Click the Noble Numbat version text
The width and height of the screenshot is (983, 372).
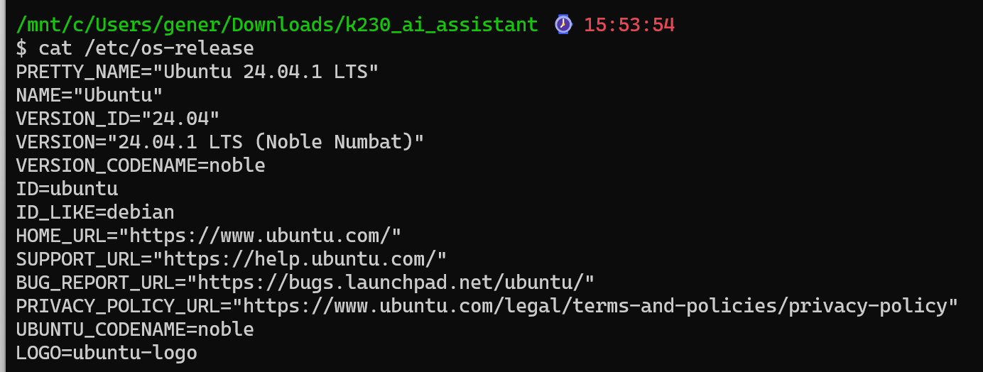click(x=338, y=142)
